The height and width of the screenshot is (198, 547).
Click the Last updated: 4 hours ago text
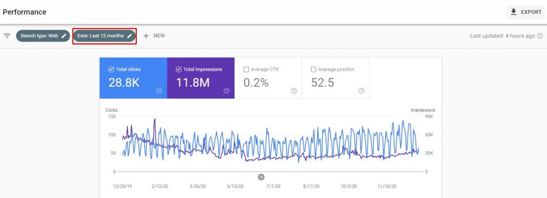pyautogui.click(x=502, y=36)
